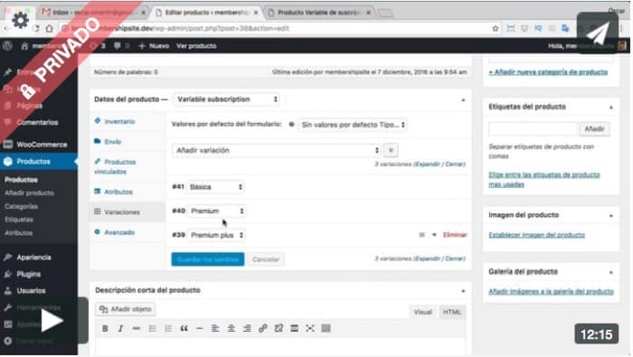Open the Premium plus dropdown for variation #39
This screenshot has height=357, width=633.
(x=216, y=235)
